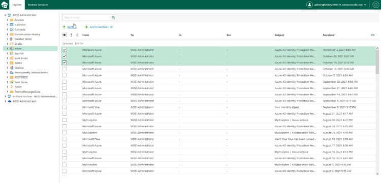Click the Search Inbox input field
381x186 pixels.
tap(87, 17)
